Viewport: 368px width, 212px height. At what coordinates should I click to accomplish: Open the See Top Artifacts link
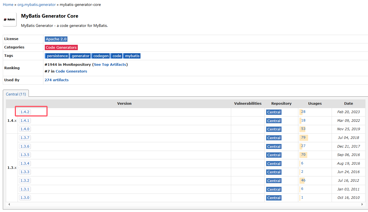(x=110, y=64)
